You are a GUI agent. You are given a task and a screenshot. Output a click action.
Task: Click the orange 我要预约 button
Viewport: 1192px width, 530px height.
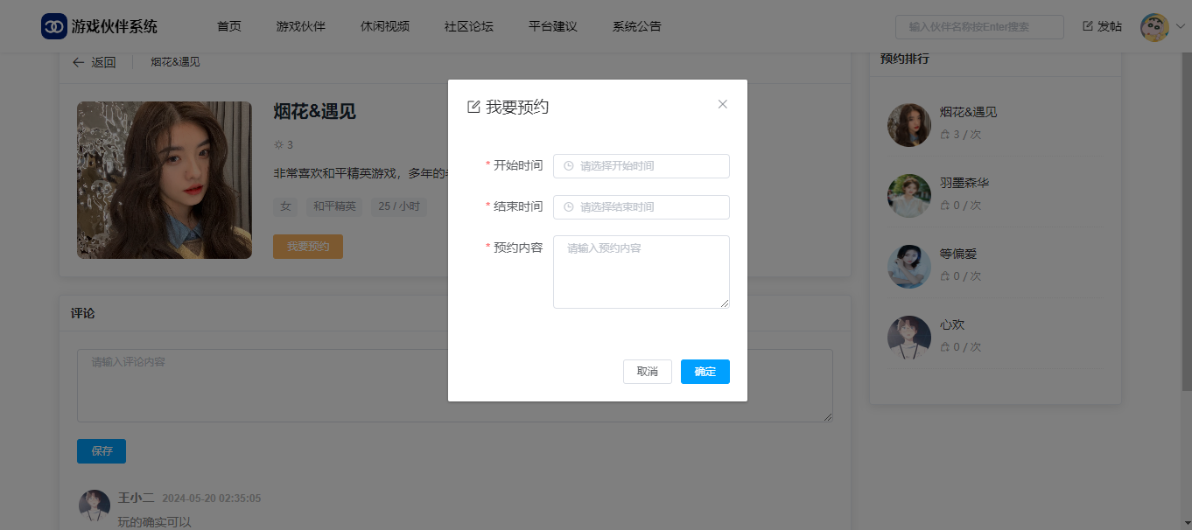coord(308,247)
